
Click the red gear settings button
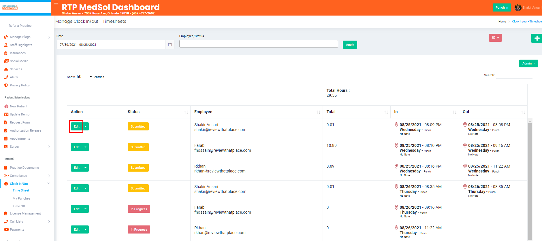tap(495, 38)
